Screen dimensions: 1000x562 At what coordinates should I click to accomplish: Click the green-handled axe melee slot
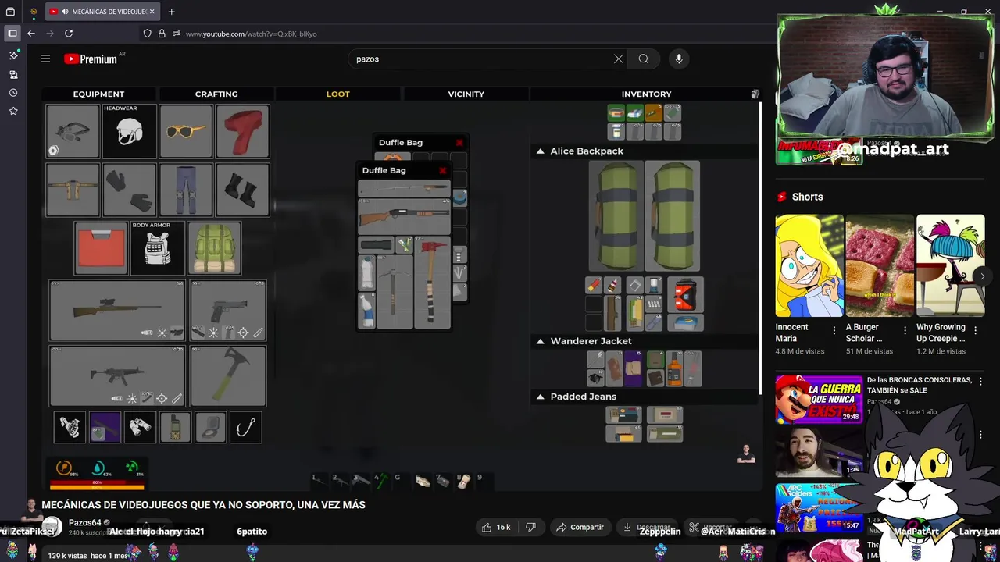tap(228, 376)
